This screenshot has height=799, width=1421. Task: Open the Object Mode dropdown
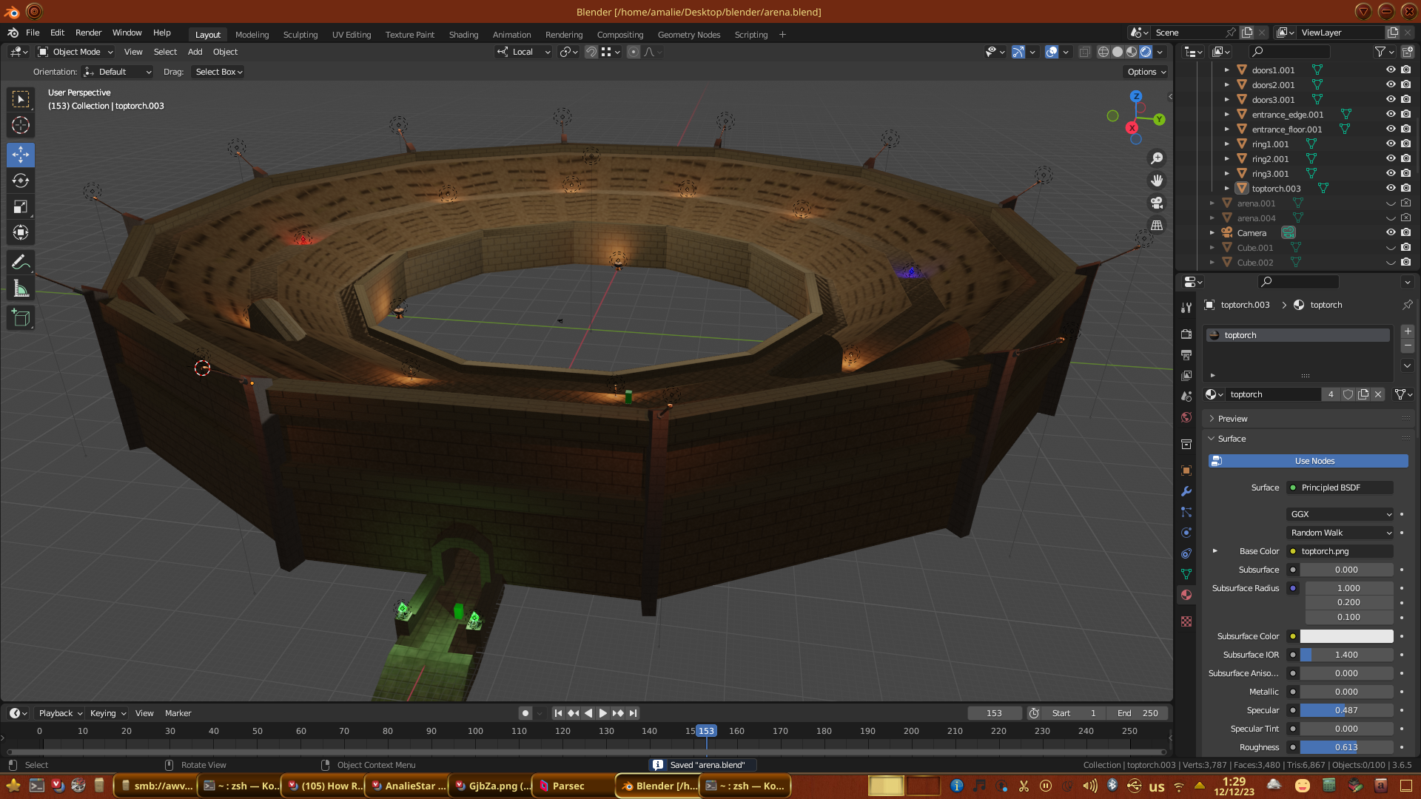click(x=75, y=52)
